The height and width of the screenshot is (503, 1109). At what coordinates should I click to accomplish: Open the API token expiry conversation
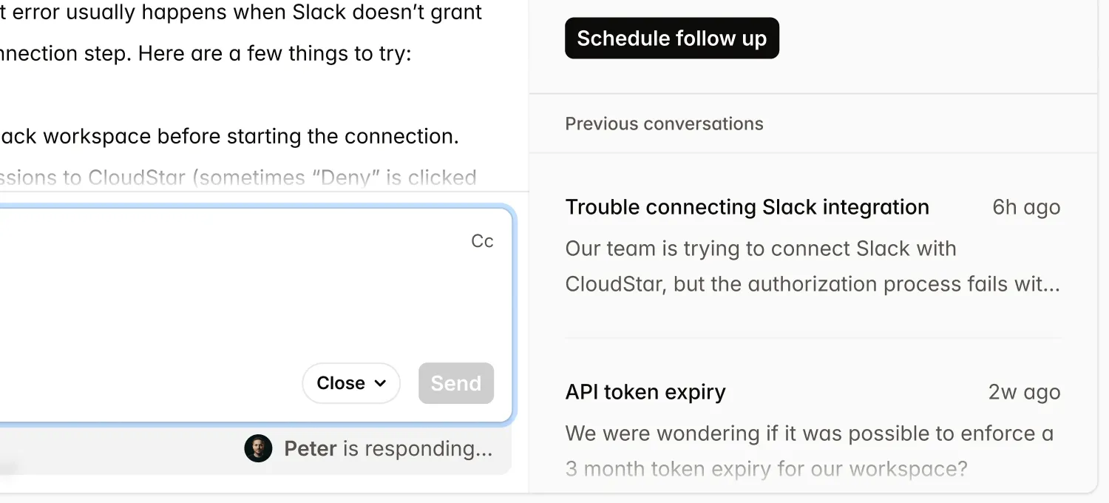(x=645, y=392)
